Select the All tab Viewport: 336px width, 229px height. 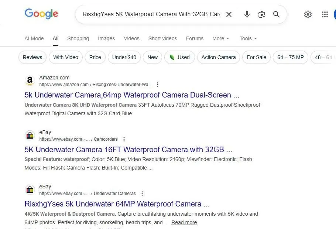[55, 38]
